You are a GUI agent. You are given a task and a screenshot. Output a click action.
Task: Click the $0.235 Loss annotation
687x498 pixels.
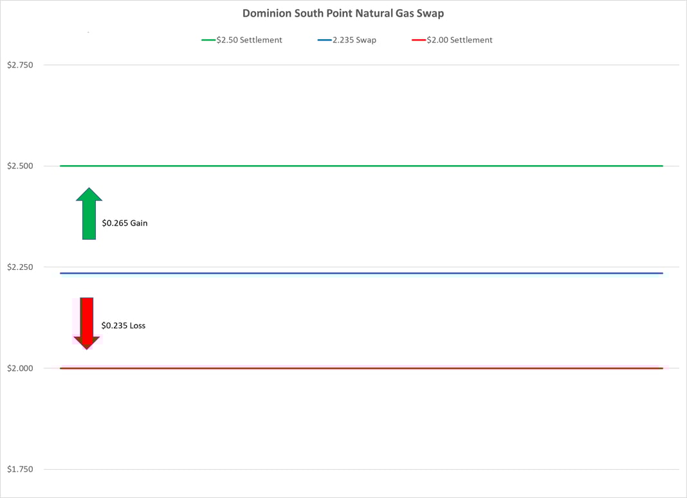[124, 325]
